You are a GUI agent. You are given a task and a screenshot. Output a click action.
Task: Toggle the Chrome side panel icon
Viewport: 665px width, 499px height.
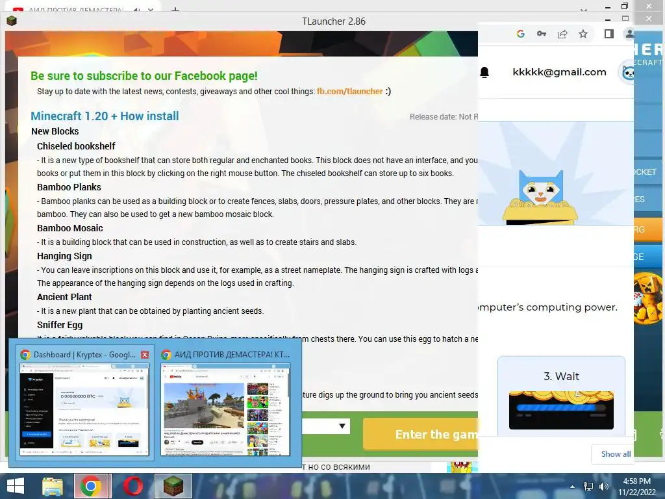(609, 34)
